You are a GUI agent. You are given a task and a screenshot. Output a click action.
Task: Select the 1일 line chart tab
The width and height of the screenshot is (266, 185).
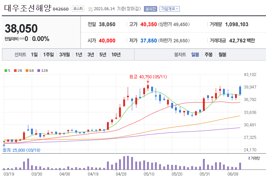(x=34, y=54)
